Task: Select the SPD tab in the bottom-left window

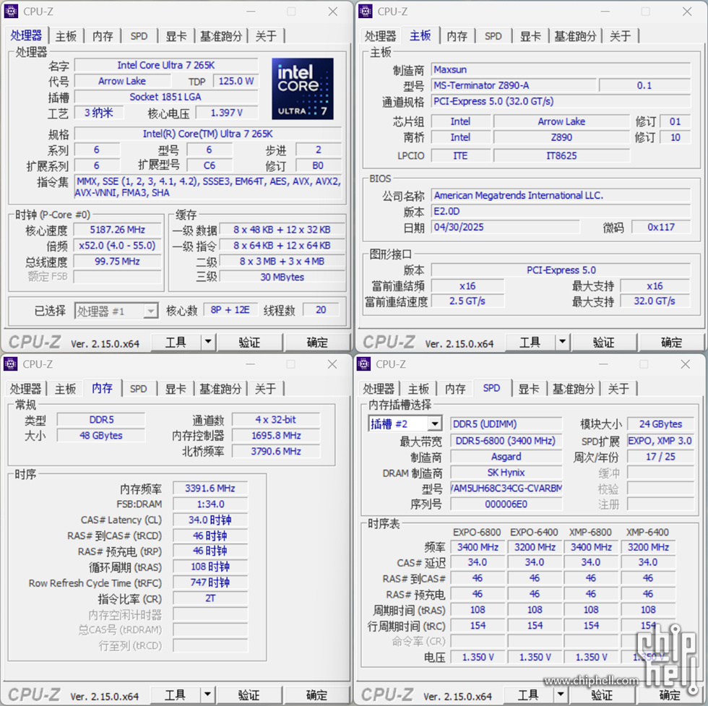Action: click(x=139, y=389)
